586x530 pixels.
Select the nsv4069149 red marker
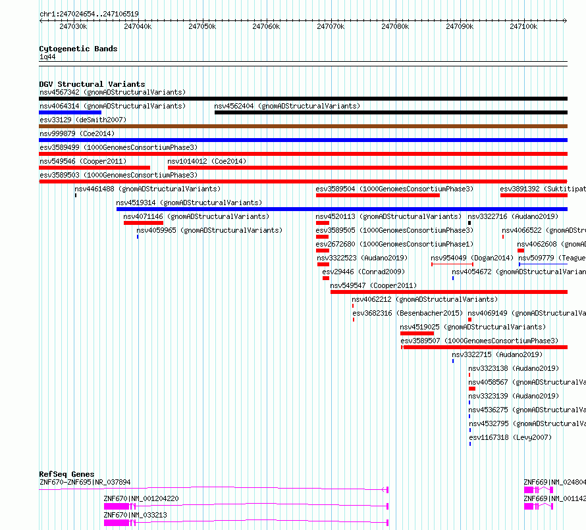[469, 320]
